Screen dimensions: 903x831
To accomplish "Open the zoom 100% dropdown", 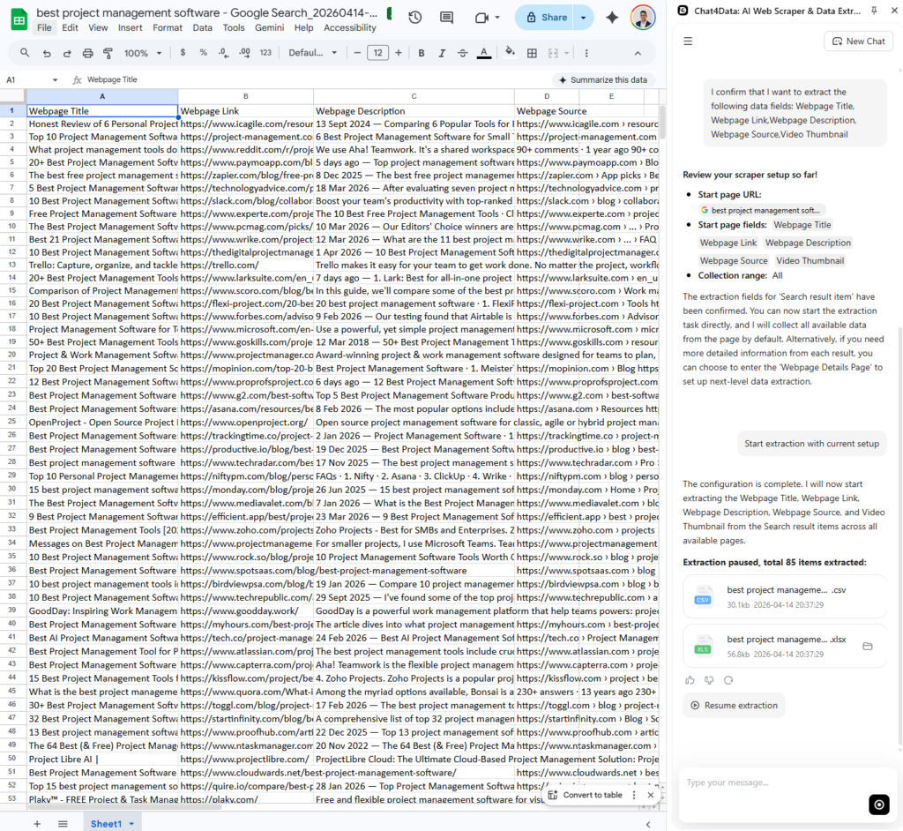I will click(143, 53).
